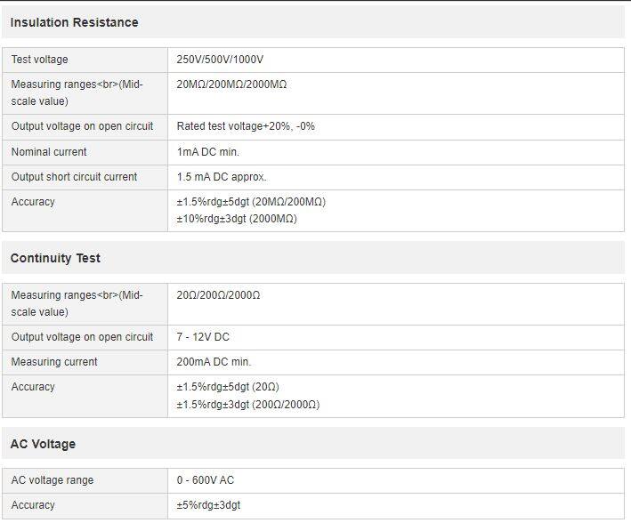Select the ±1.5%rdg±5dgt (20Ω) accuracy line

[x=228, y=387]
